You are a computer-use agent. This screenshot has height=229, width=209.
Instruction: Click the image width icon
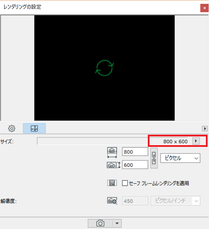112,152
